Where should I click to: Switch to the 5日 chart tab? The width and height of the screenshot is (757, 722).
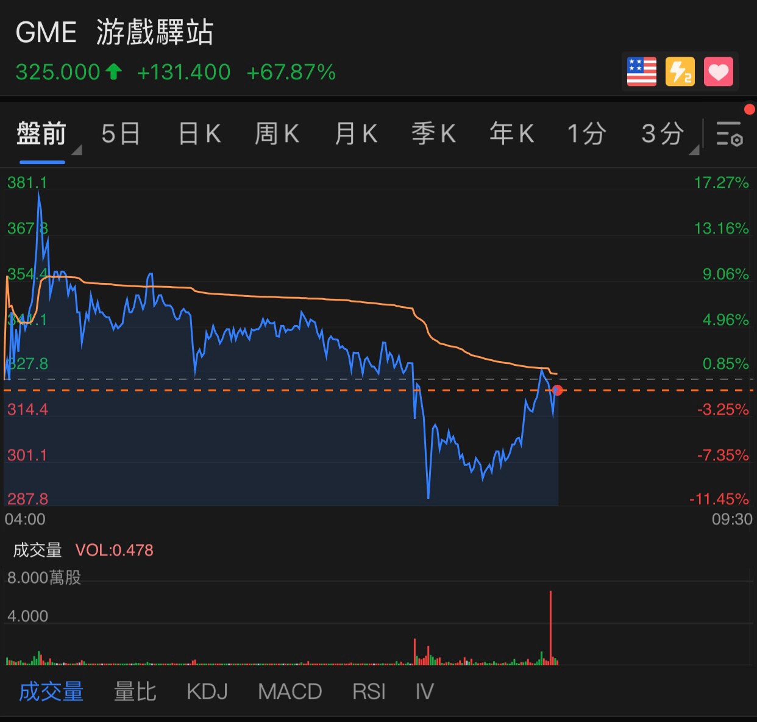121,134
